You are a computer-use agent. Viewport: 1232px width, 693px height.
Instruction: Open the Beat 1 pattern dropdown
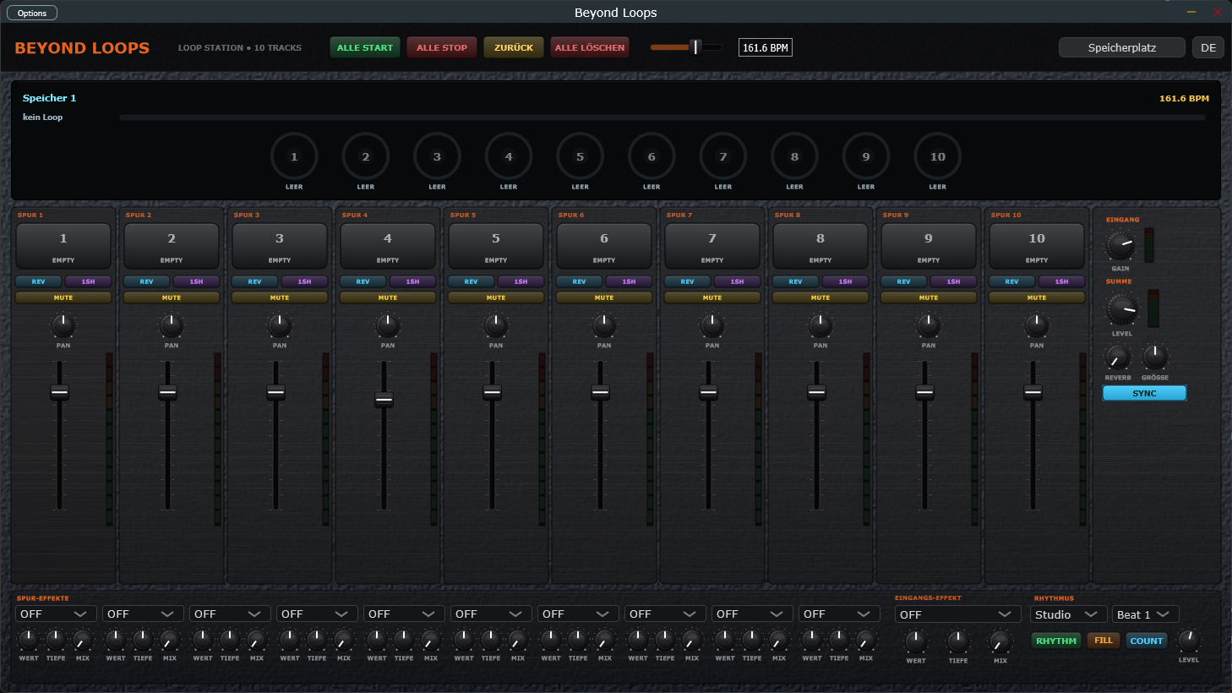coord(1145,614)
